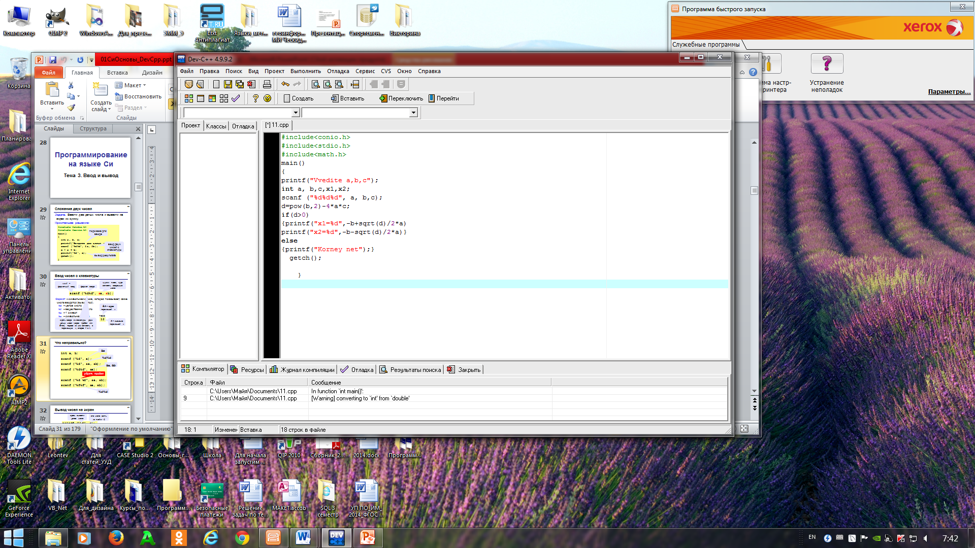Select slide 29 thumbnail Сложение двух чисел
The image size is (975, 548).
tap(90, 234)
